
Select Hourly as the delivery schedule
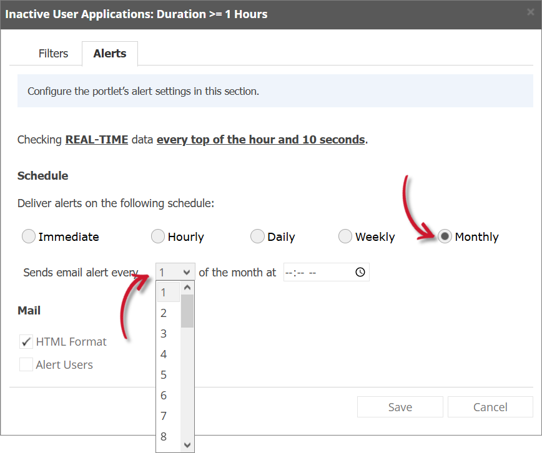point(158,236)
